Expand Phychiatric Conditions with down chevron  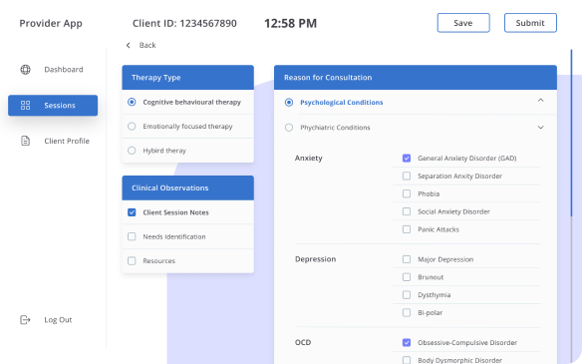coord(541,128)
